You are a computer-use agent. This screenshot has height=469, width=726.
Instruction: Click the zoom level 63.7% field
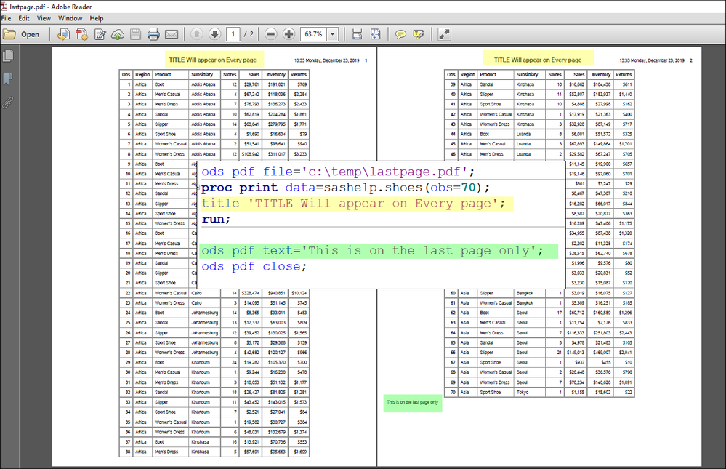pos(313,34)
